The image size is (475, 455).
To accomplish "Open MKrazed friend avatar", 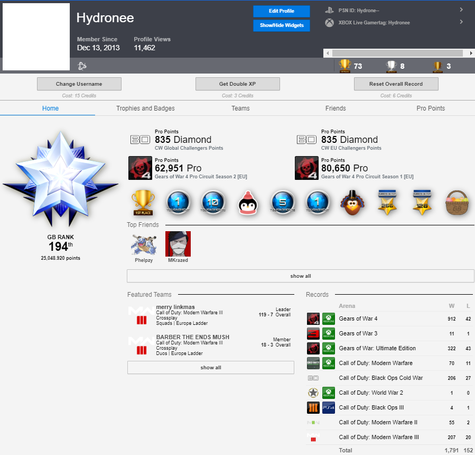I will [178, 244].
